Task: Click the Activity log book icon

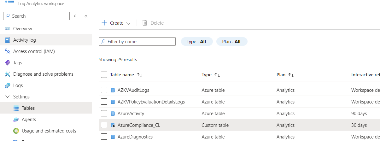Action: pyautogui.click(x=8, y=40)
